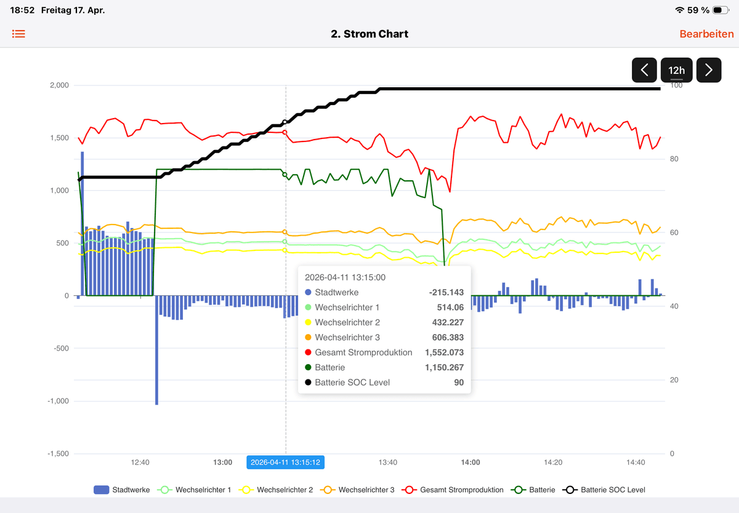Toggle Wechselrichter 3 legend entry

[x=358, y=490]
